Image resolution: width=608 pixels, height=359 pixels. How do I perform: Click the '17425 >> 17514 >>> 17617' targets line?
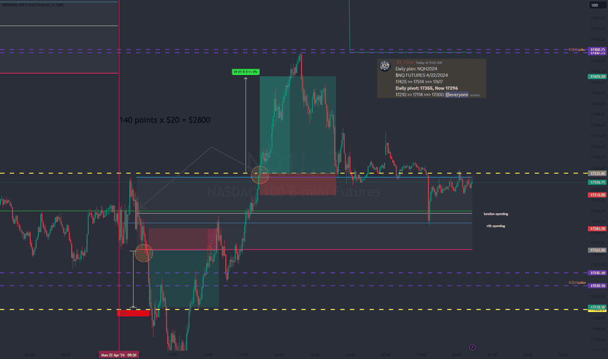[419, 82]
